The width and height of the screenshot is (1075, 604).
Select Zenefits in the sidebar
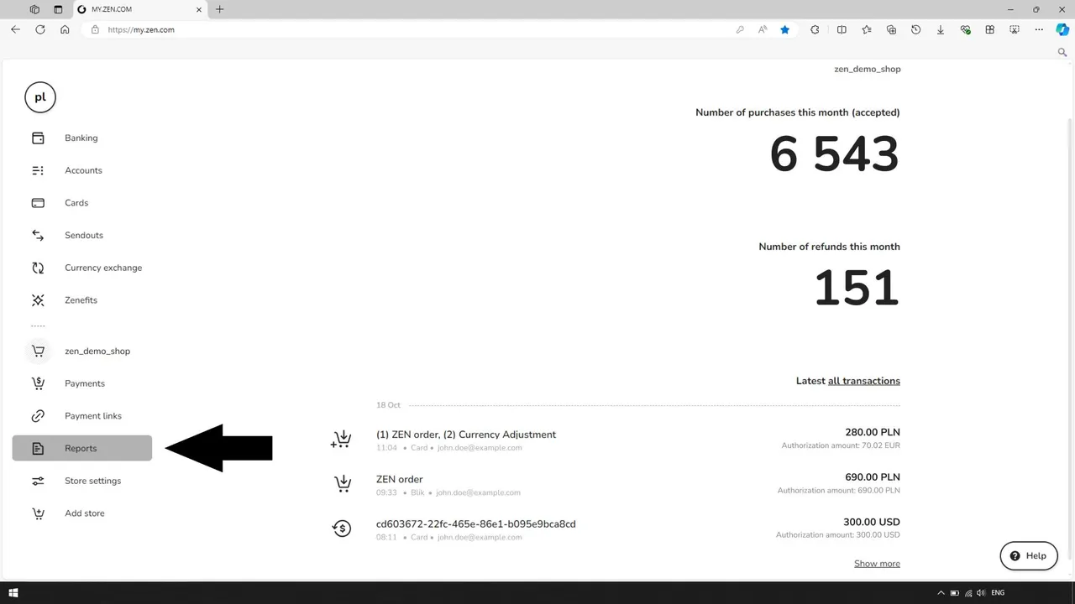[x=81, y=300]
